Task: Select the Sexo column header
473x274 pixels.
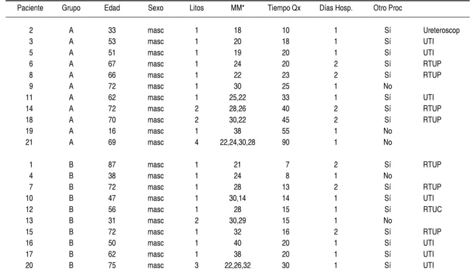Action: [x=156, y=8]
